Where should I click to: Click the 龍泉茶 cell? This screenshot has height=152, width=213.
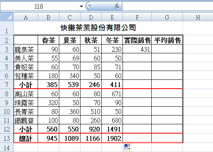[x=26, y=49]
